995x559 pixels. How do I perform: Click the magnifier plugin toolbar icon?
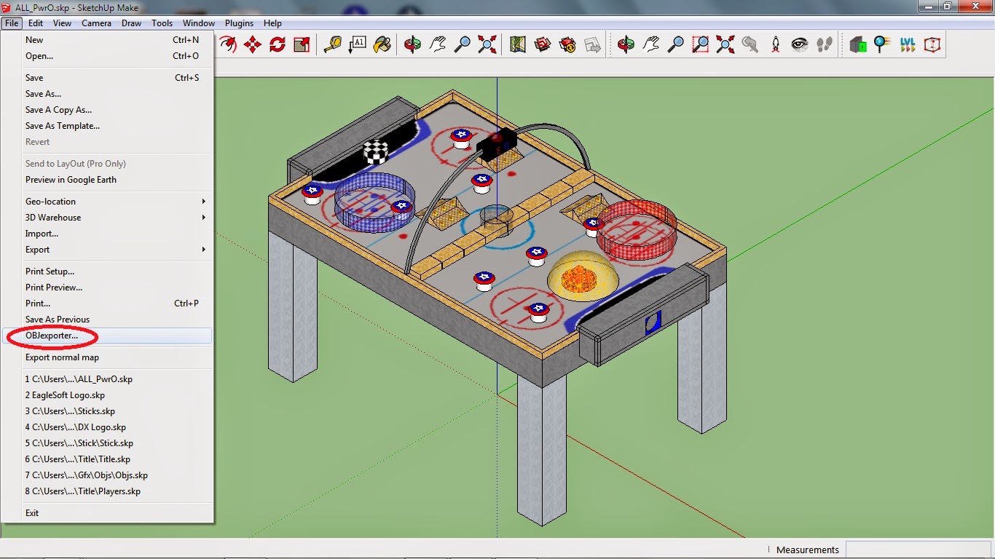(882, 44)
